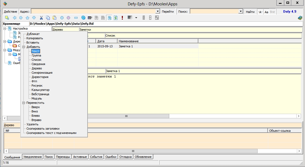Collapse the Добавить submenu branch
This screenshot has width=305, height=167.
pos(24,47)
